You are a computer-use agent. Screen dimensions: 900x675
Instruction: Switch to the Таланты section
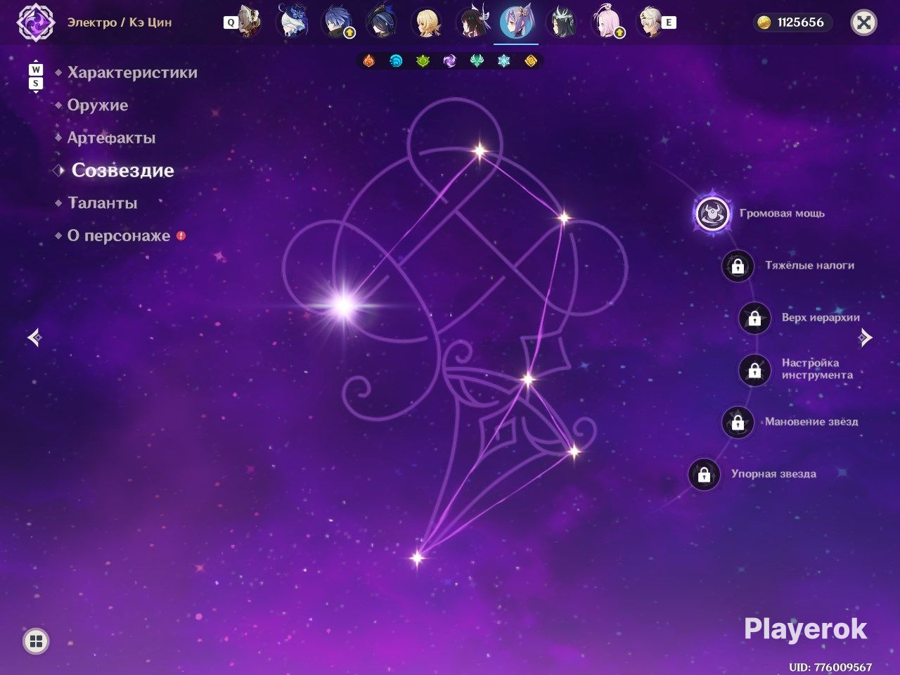(103, 203)
